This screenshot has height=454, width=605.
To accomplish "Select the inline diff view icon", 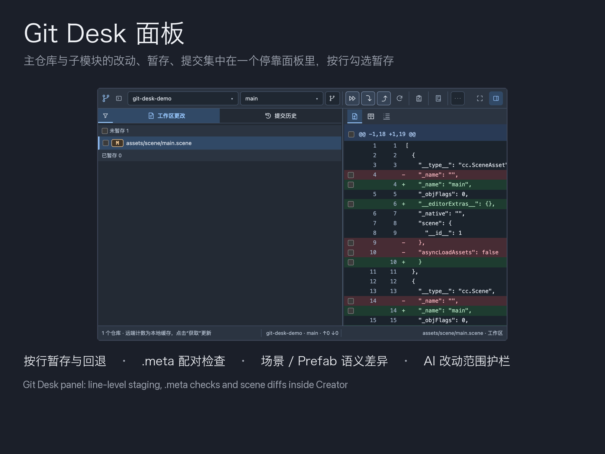I will [x=355, y=116].
